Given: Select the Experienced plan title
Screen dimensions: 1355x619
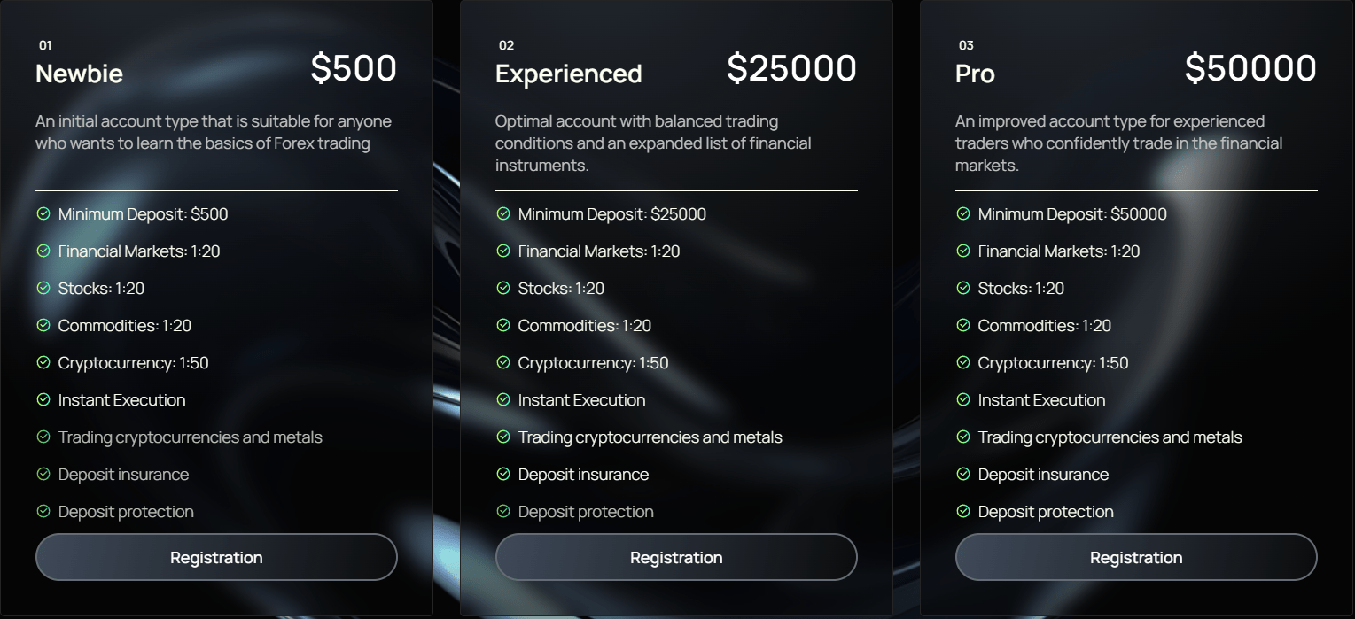Looking at the screenshot, I should coord(569,74).
